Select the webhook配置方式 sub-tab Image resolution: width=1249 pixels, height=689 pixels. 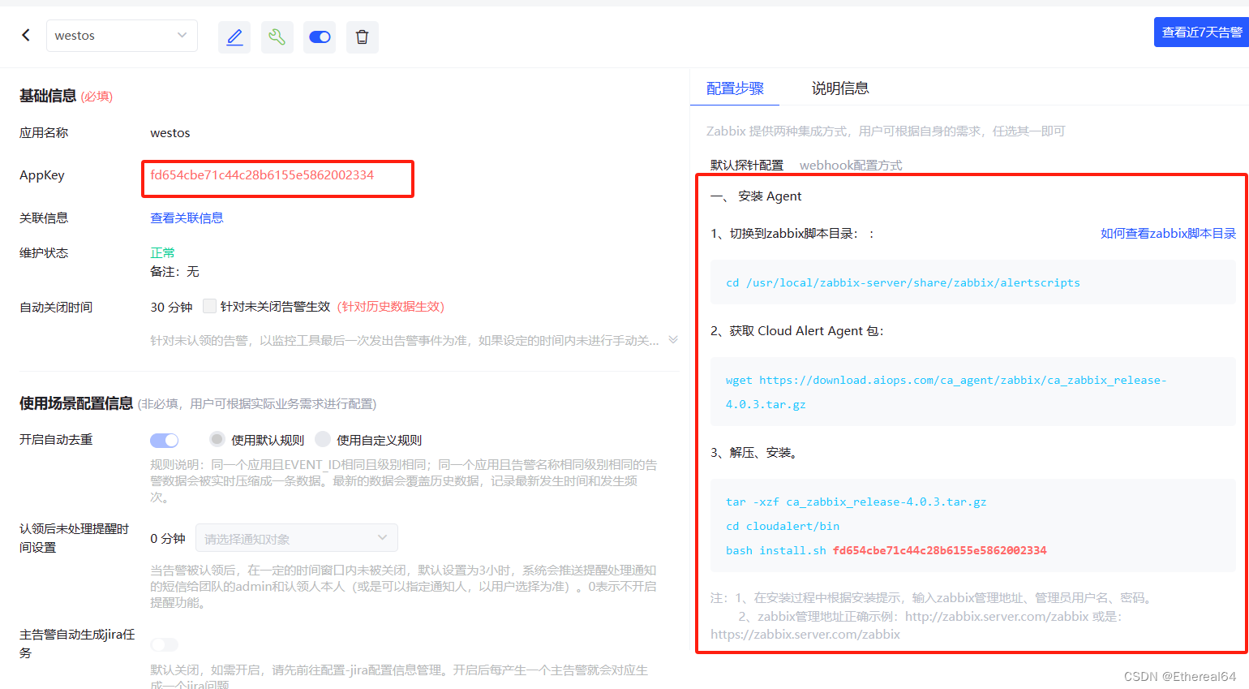pyautogui.click(x=851, y=166)
